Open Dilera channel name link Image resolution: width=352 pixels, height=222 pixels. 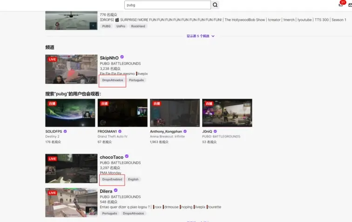coord(106,191)
